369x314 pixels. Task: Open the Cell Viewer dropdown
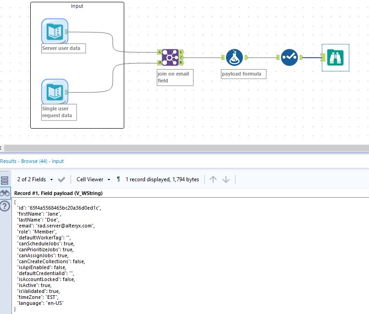tap(93, 179)
